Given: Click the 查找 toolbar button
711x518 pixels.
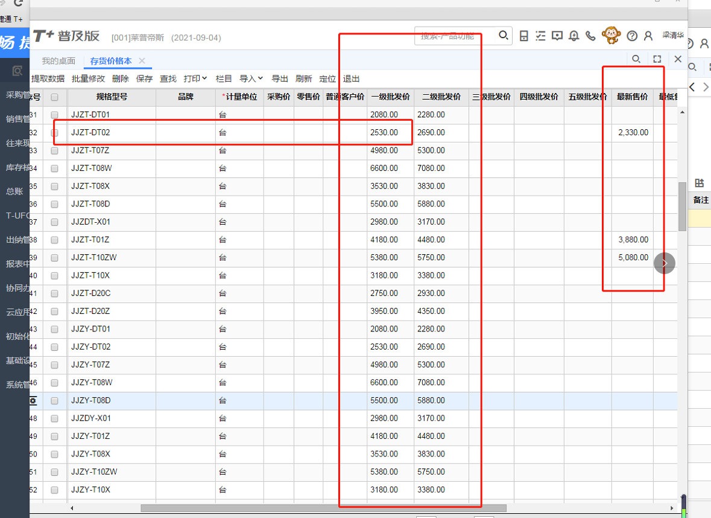Looking at the screenshot, I should tap(168, 78).
